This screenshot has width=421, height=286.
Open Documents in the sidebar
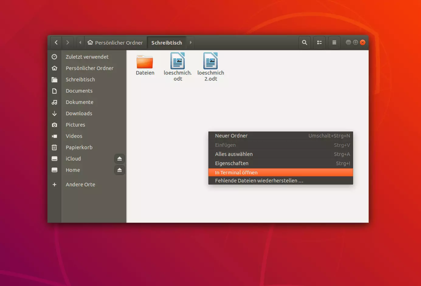pos(79,91)
